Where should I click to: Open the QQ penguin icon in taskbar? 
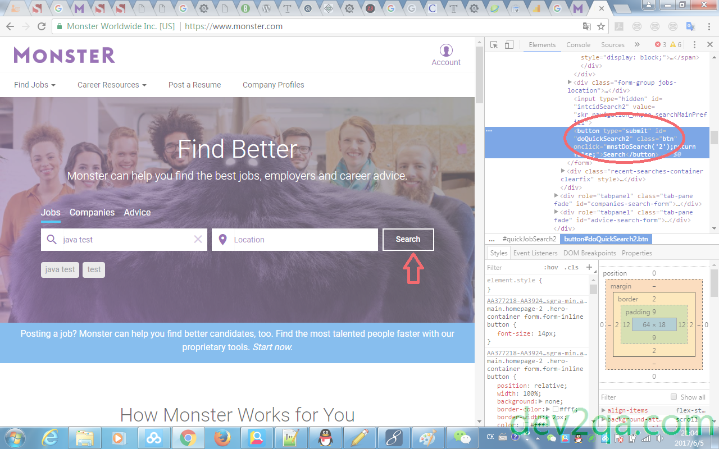[324, 437]
